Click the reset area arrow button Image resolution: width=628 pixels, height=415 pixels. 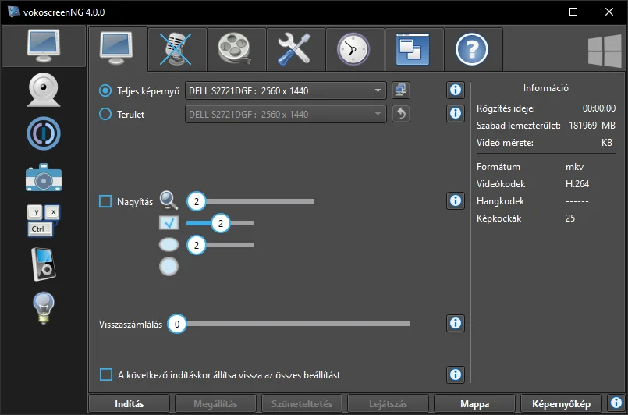[x=401, y=114]
